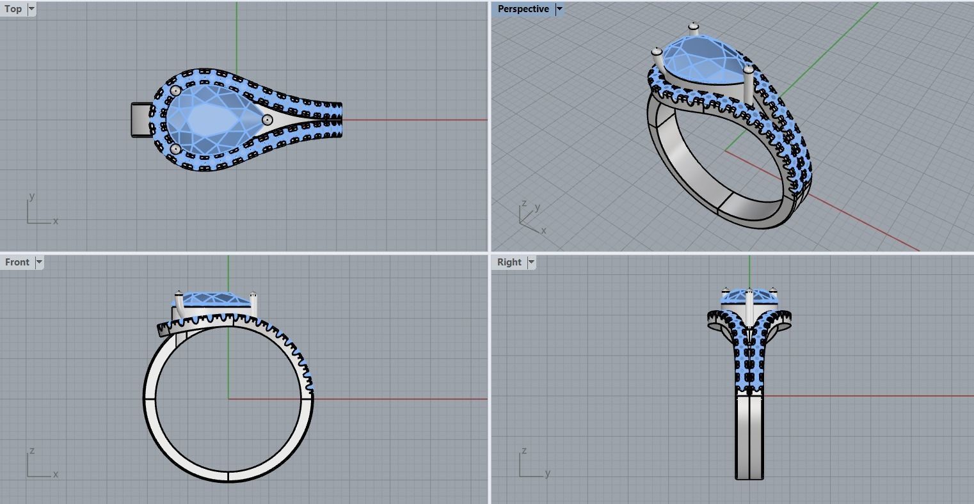Select the pointed-end prong in Top view

pos(267,120)
